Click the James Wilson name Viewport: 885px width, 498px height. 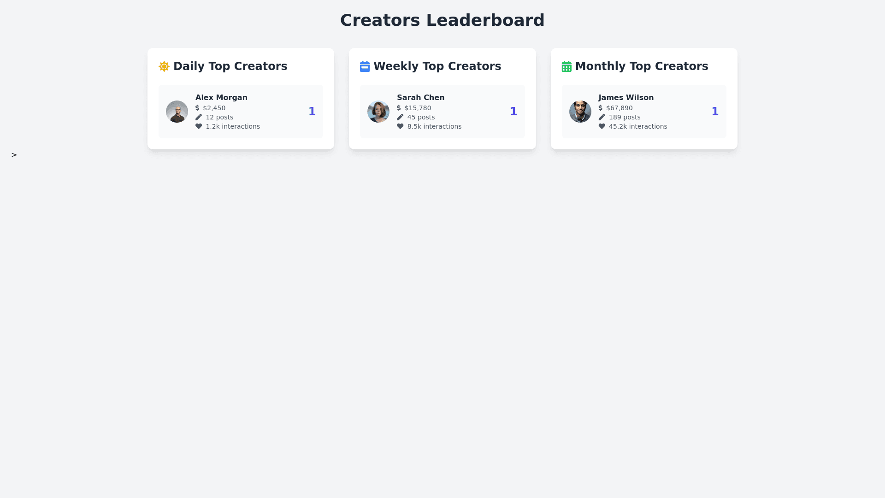(x=625, y=98)
